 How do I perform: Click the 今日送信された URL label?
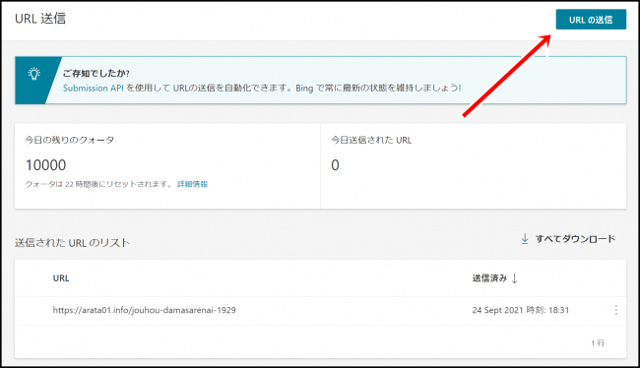(x=371, y=140)
